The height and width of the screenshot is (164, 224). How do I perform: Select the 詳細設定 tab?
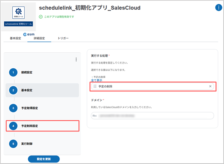(39, 38)
